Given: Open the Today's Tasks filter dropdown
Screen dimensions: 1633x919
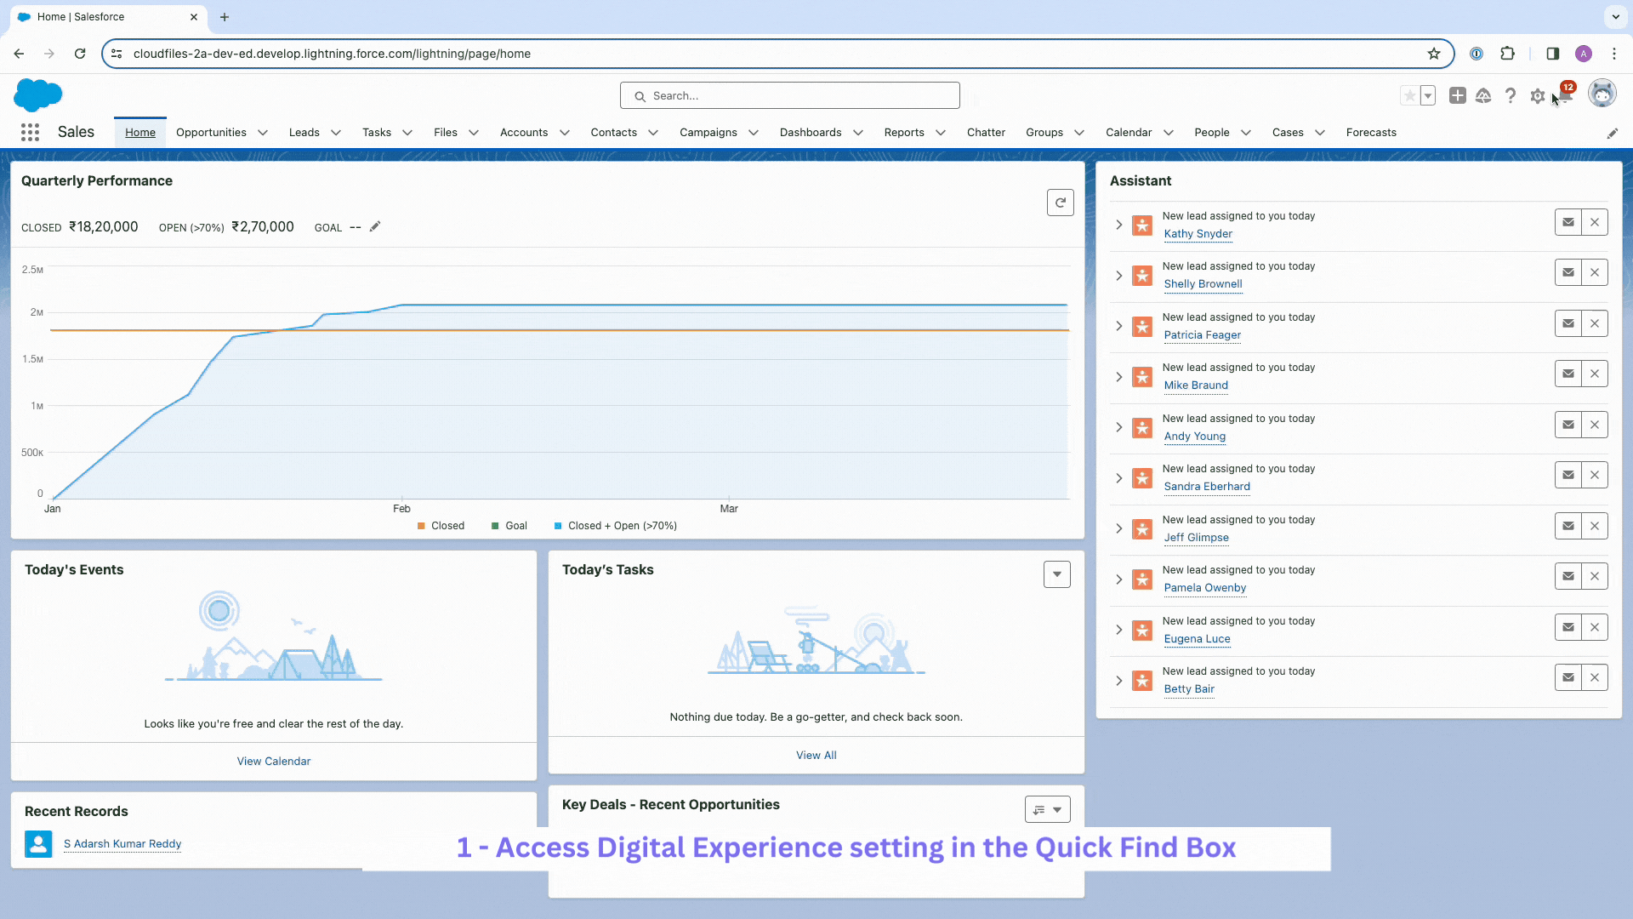Looking at the screenshot, I should pyautogui.click(x=1056, y=574).
